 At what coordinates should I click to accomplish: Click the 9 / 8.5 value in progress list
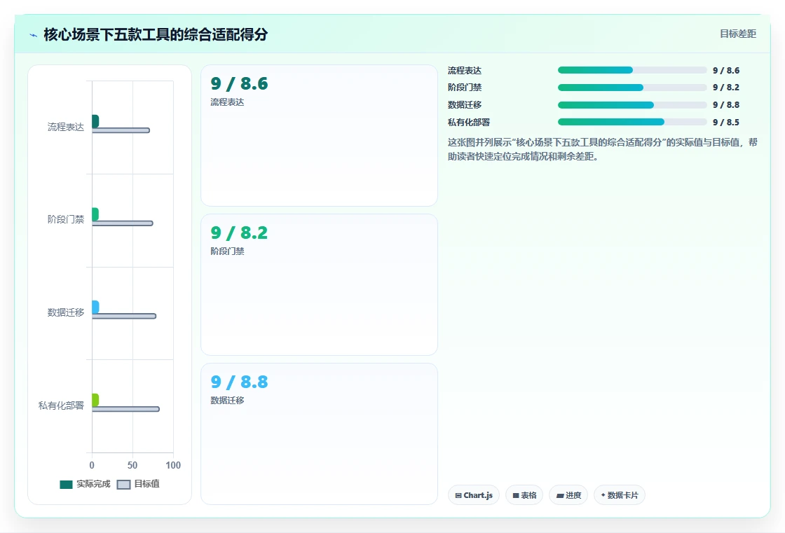click(726, 122)
